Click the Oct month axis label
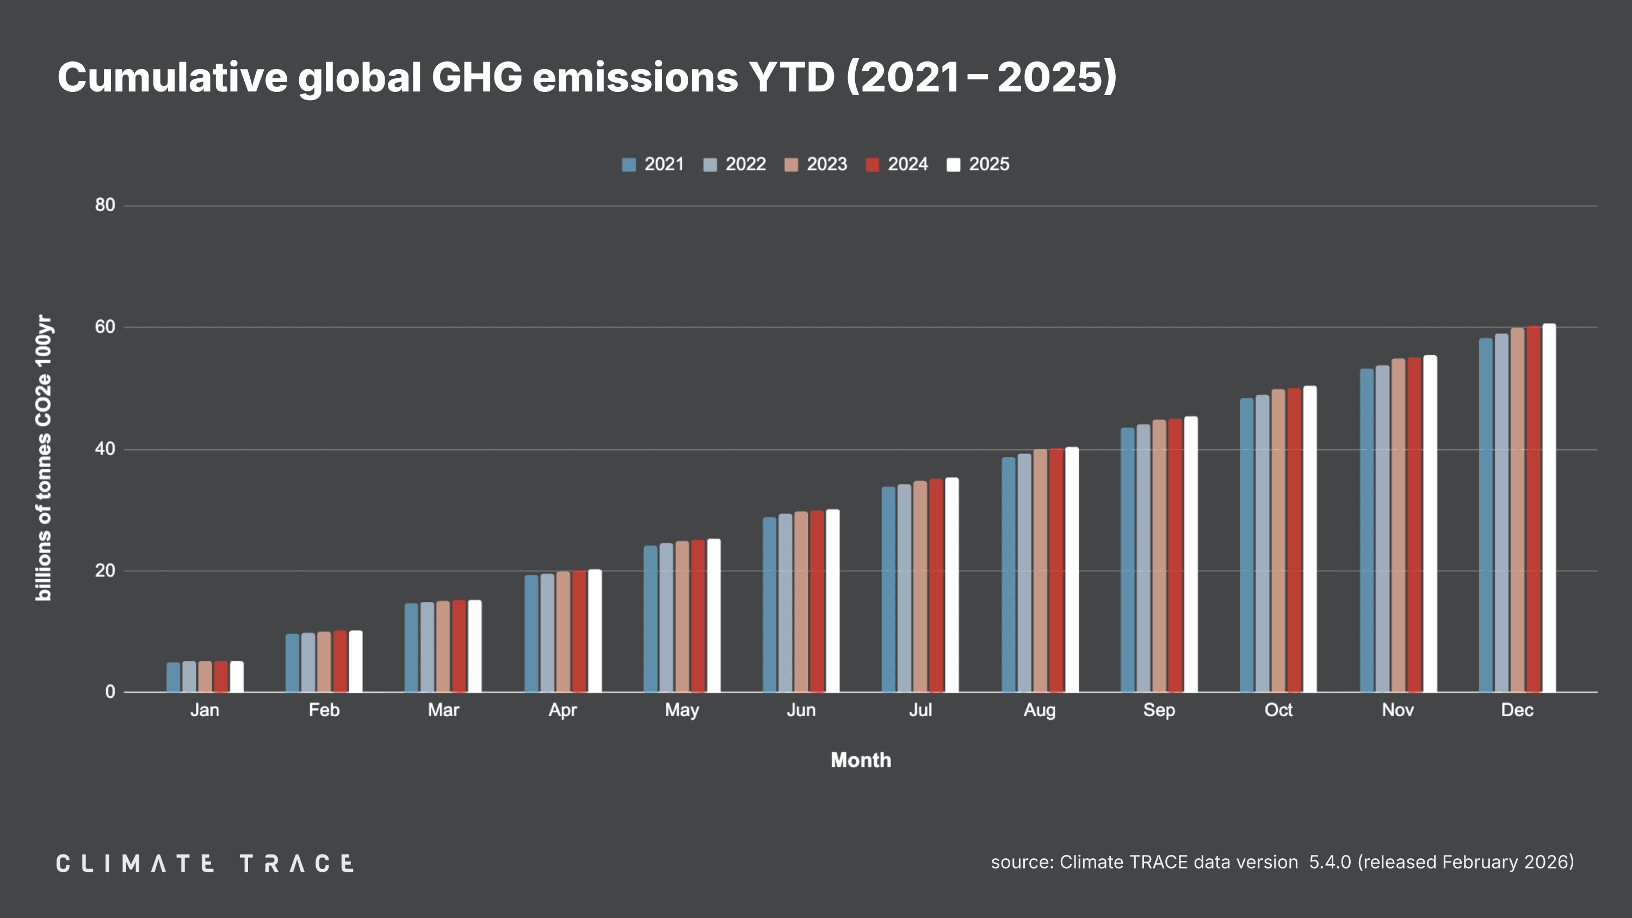 [x=1278, y=710]
